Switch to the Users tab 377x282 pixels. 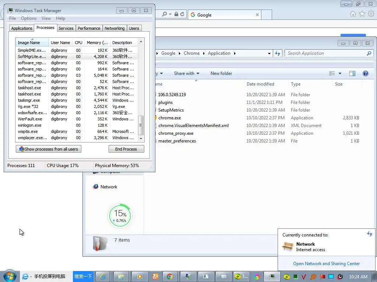coord(134,28)
